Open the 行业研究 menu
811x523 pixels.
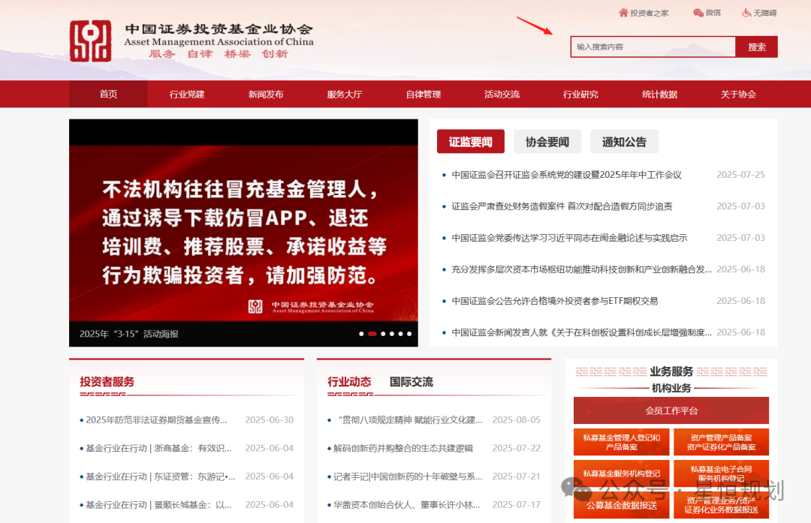(580, 94)
